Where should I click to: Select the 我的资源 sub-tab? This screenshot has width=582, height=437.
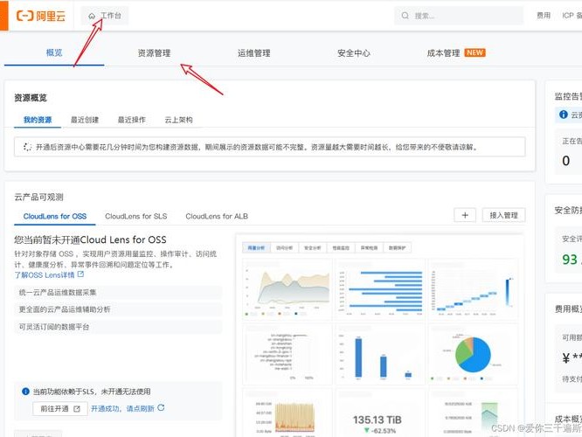38,120
